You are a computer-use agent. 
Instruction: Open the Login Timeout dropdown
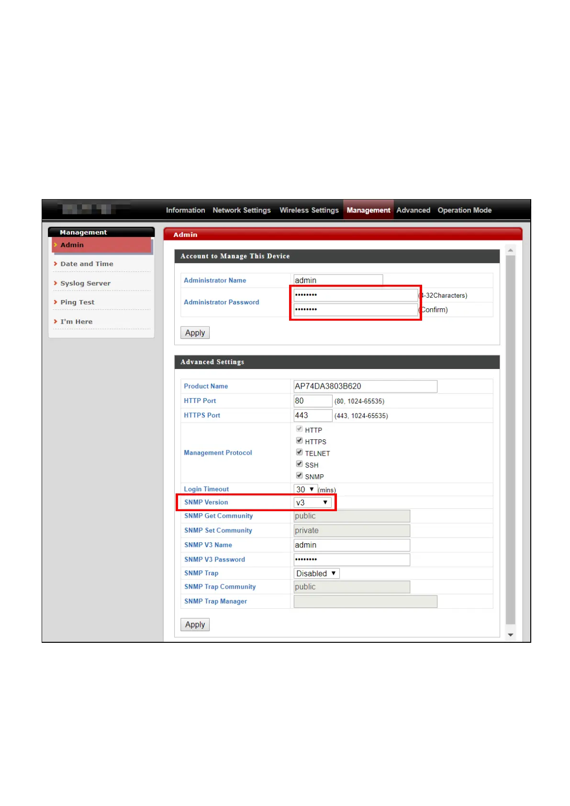coord(305,489)
